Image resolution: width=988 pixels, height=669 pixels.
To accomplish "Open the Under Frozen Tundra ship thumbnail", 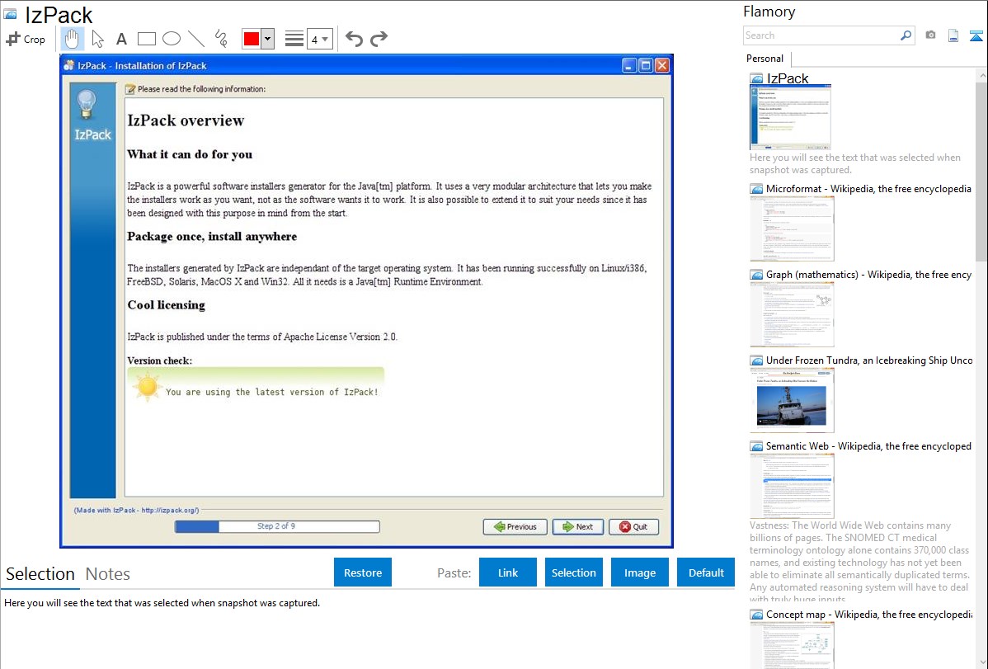I will pyautogui.click(x=792, y=400).
